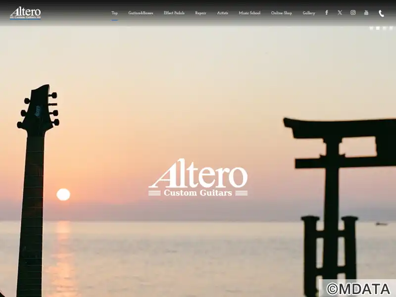The image size is (396, 297).
Task: Click the large center Altero Custom Guitars logo
Action: tap(198, 178)
